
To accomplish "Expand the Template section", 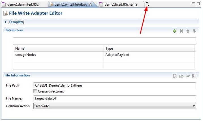I will (x=6, y=22).
